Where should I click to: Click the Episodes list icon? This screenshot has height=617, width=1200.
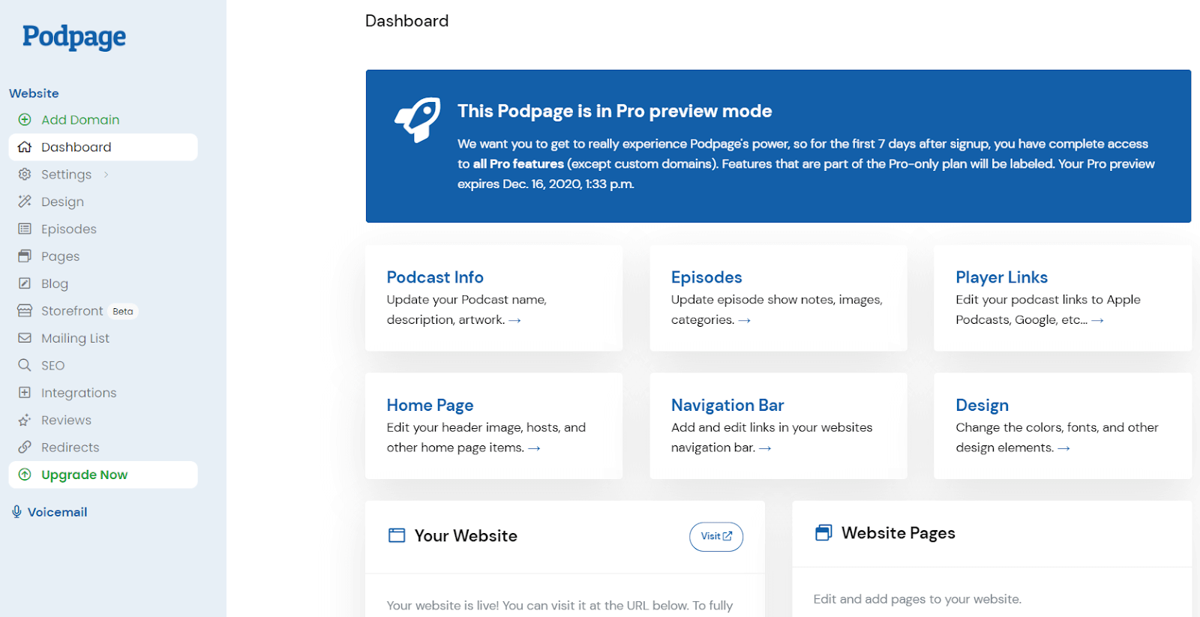coord(25,229)
